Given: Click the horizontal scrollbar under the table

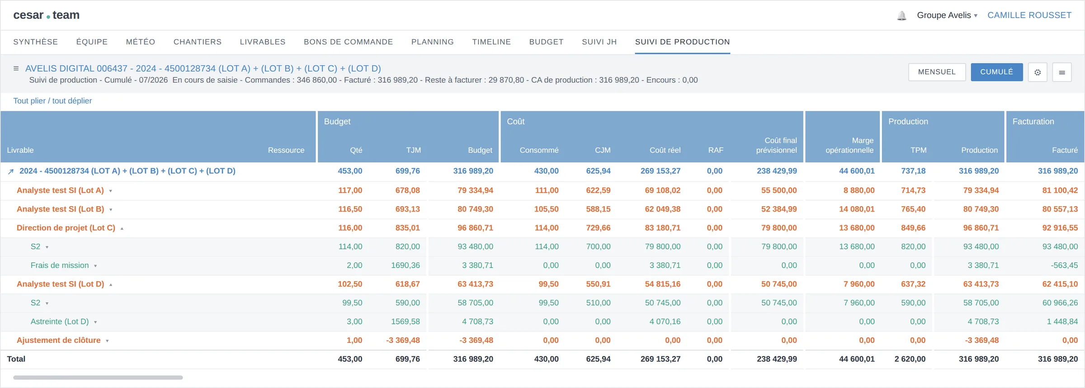Looking at the screenshot, I should coord(98,378).
